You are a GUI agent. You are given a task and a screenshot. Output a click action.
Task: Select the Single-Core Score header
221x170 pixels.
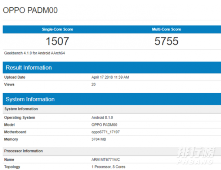pos(57,29)
